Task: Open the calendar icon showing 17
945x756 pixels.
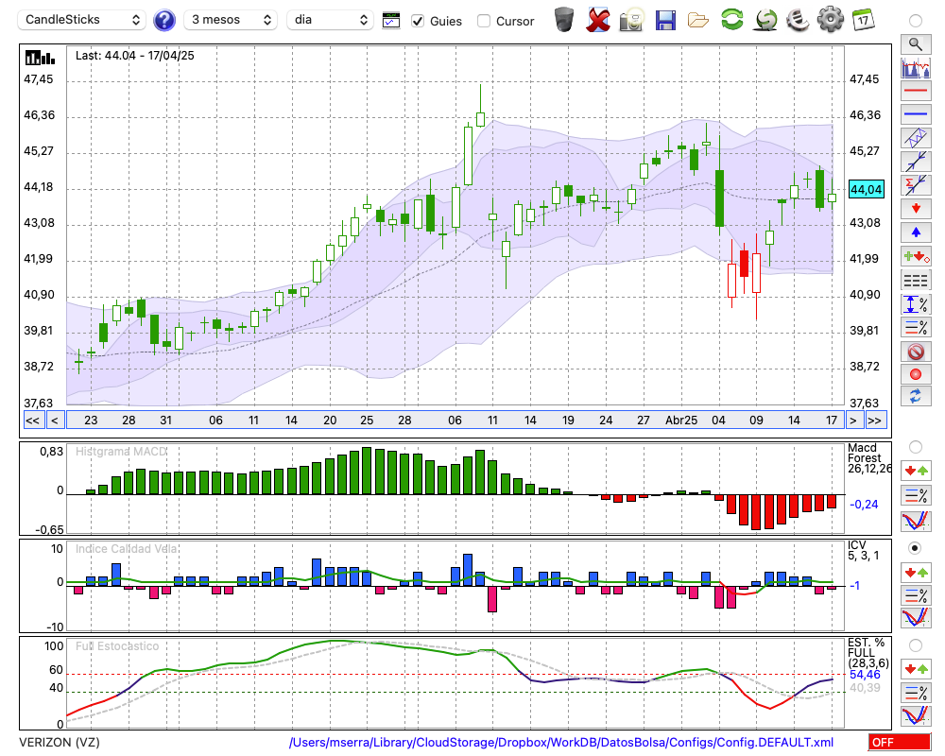Action: click(863, 20)
